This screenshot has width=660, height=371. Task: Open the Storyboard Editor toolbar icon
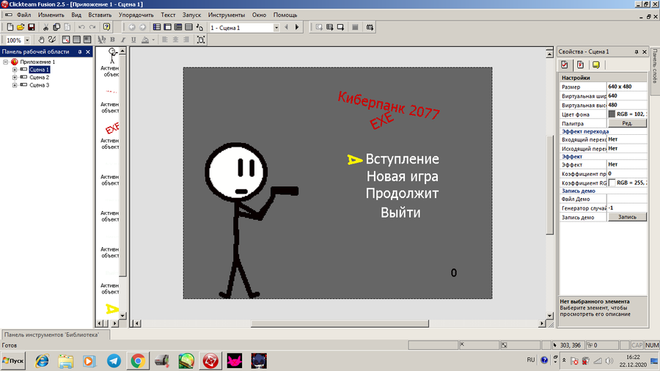point(157,27)
